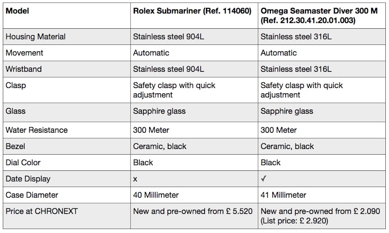Click the Rolex date display x mark

[x=135, y=179]
